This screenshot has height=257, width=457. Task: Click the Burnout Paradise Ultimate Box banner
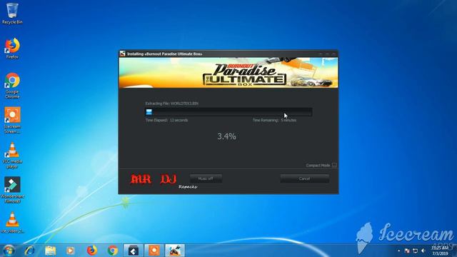tap(228, 73)
